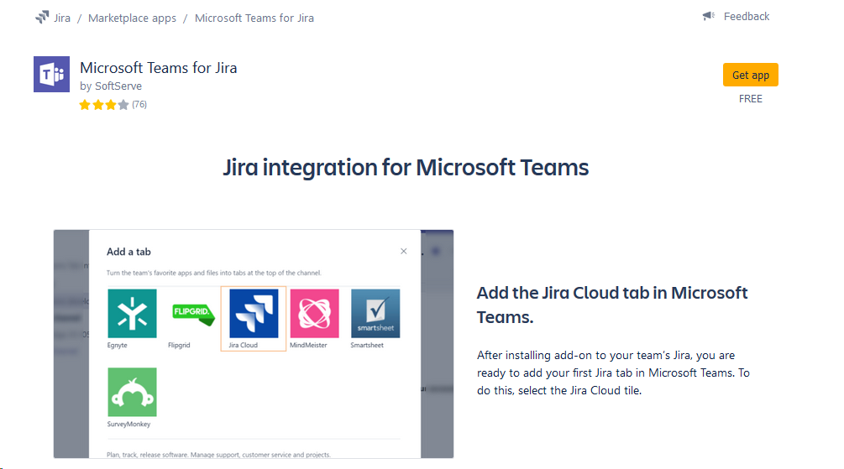Screen dimensions: 844x469
Task: Click the 'After installing add-on' paragraph
Action: pyautogui.click(x=613, y=373)
